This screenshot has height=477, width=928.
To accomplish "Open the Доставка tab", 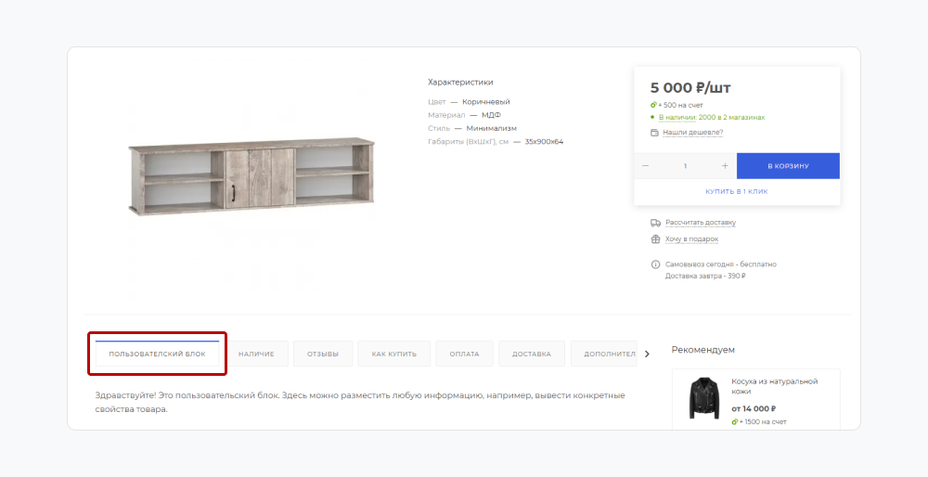I will point(532,354).
